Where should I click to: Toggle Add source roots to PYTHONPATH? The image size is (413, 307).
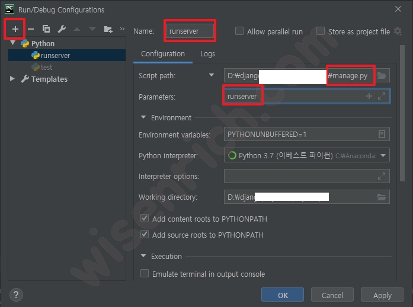coord(145,234)
